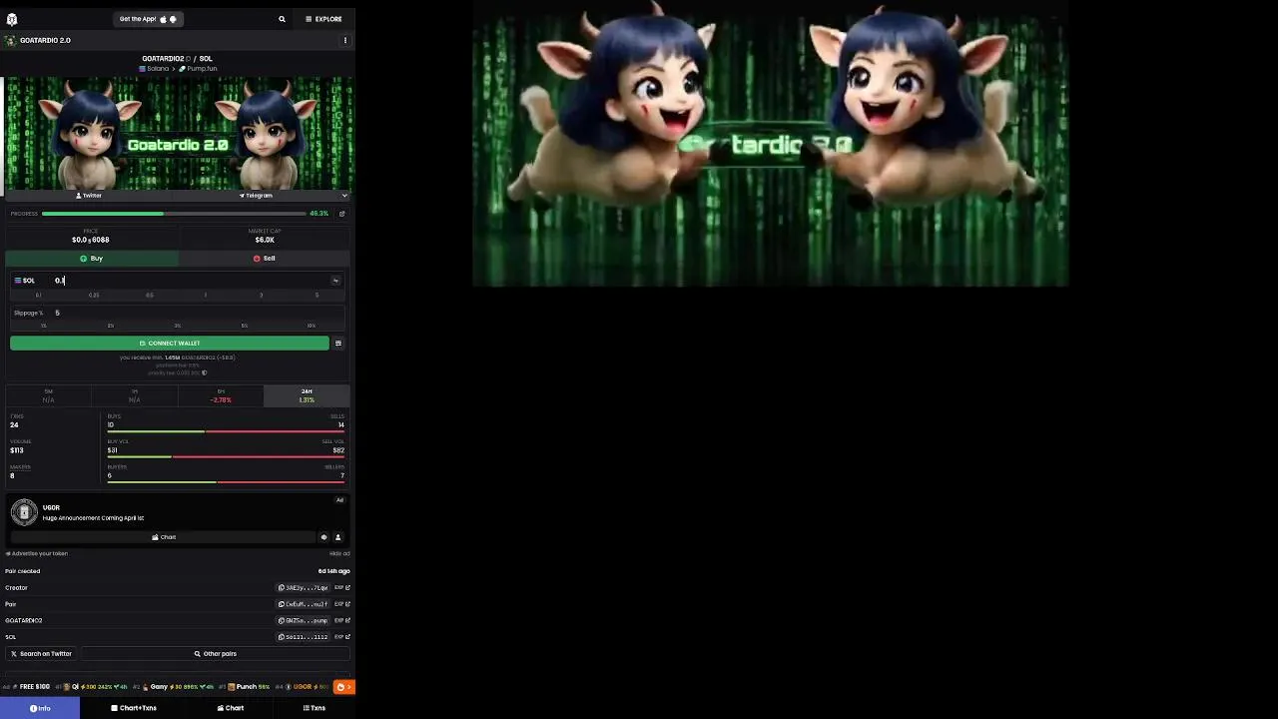Switch to the Chart+Txns bottom tab
The width and height of the screenshot is (1278, 719).
click(134, 708)
